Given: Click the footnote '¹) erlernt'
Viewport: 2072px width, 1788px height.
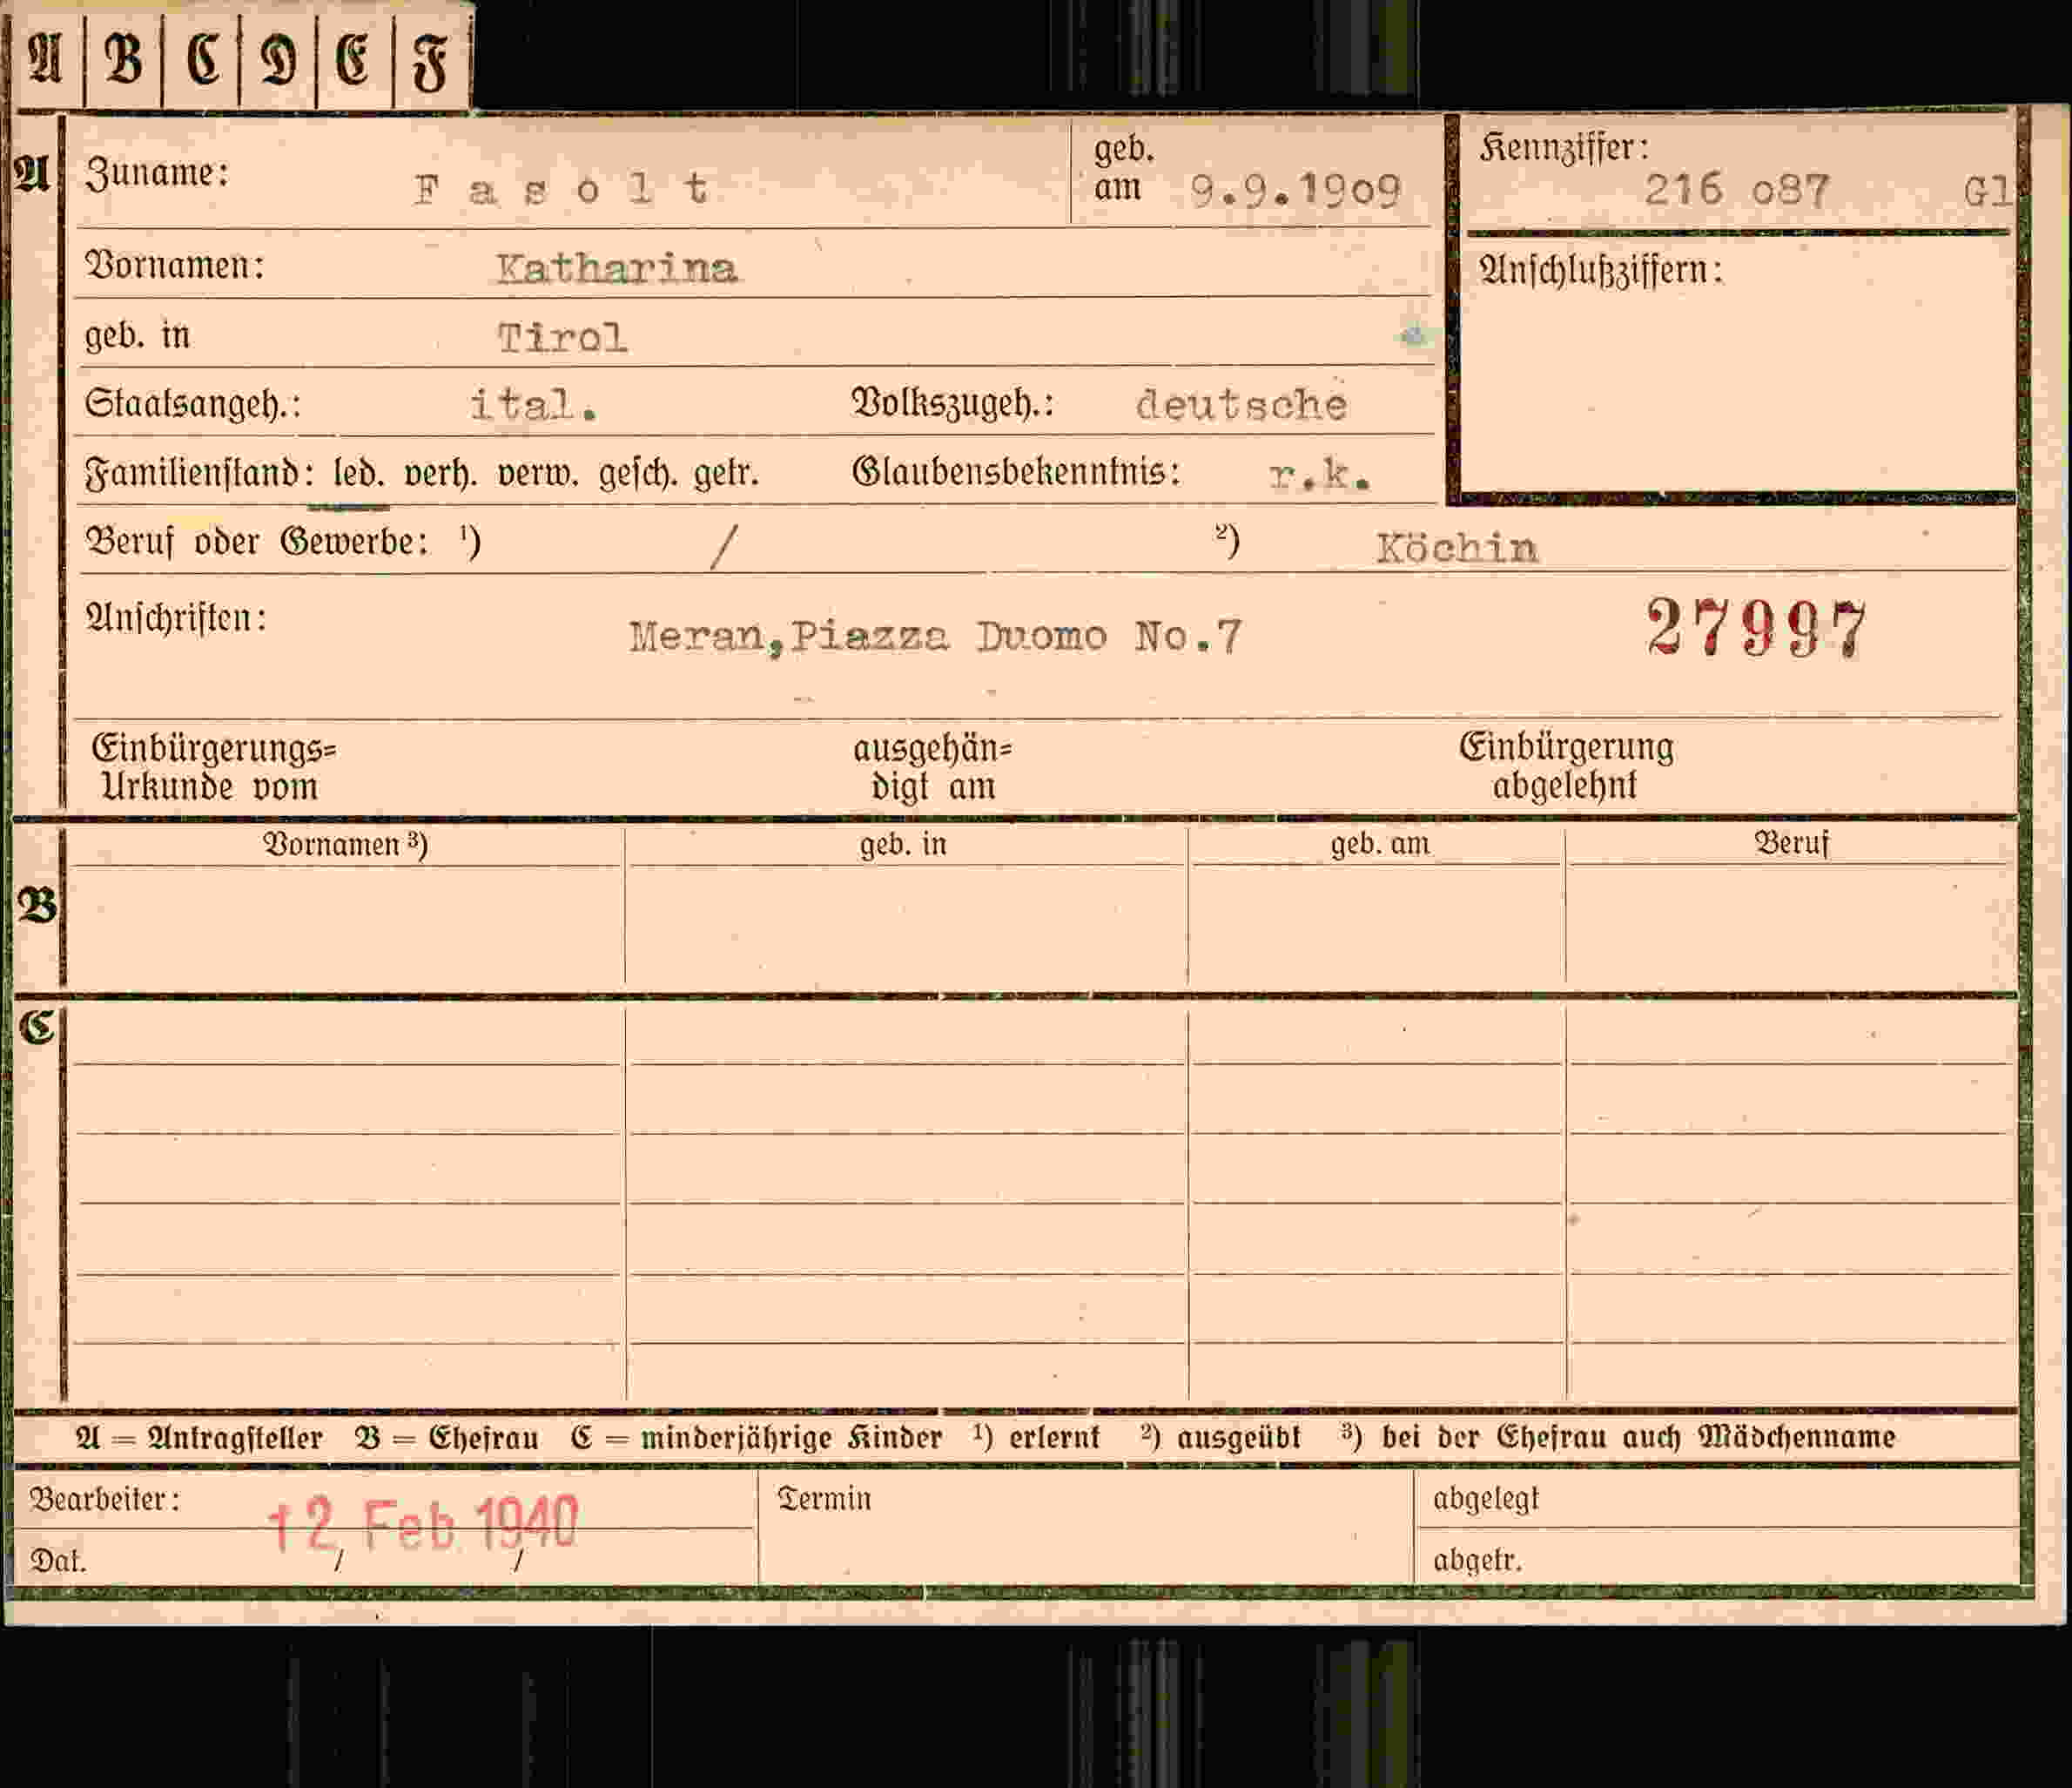Looking at the screenshot, I should tap(1036, 1437).
